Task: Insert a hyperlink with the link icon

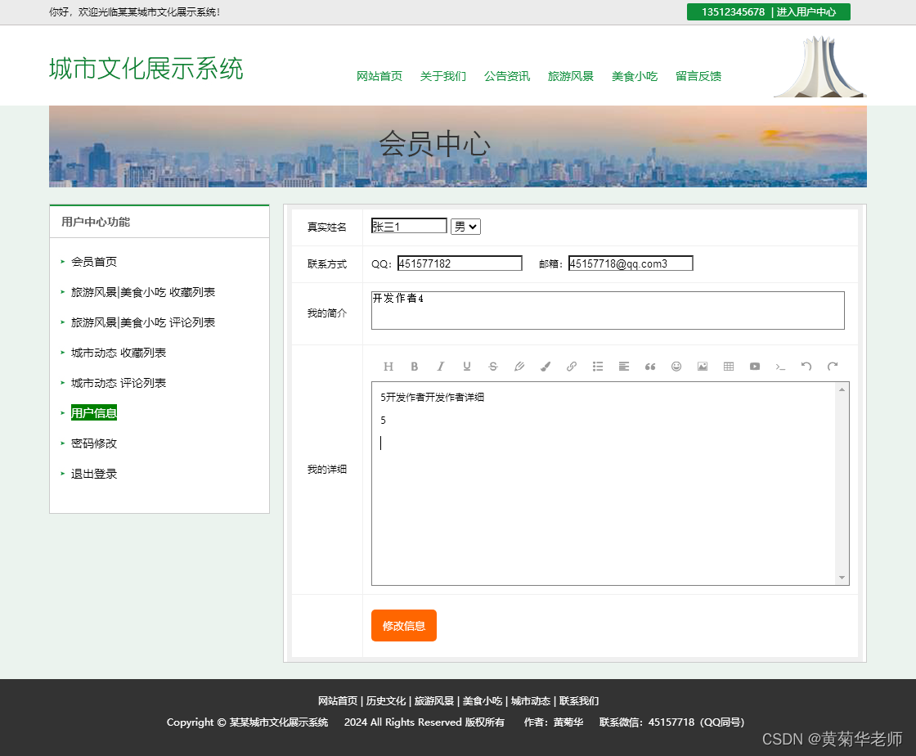Action: [x=572, y=367]
